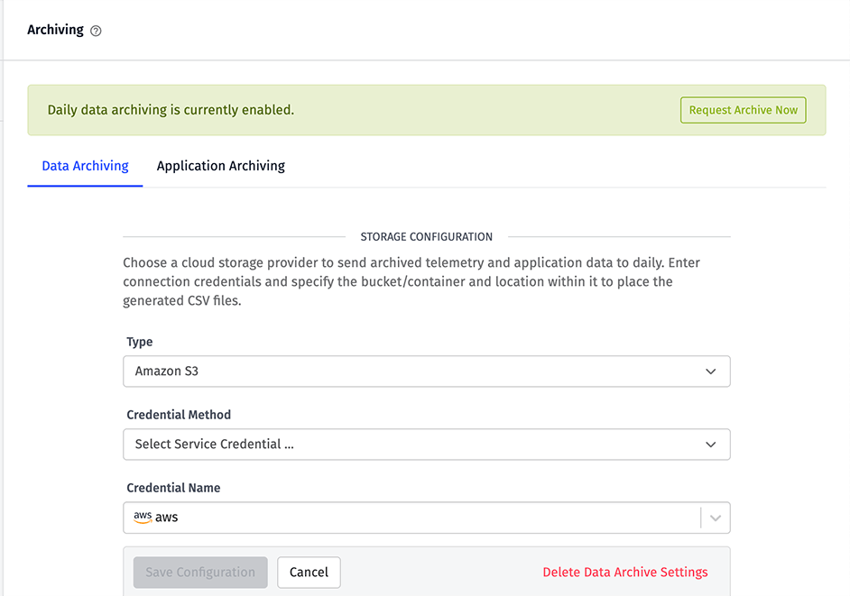Click the Save Configuration button

pos(200,573)
